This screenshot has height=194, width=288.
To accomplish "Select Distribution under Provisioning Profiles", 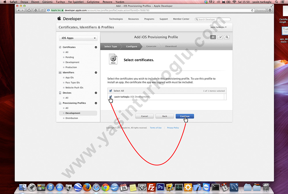I will [72, 118].
